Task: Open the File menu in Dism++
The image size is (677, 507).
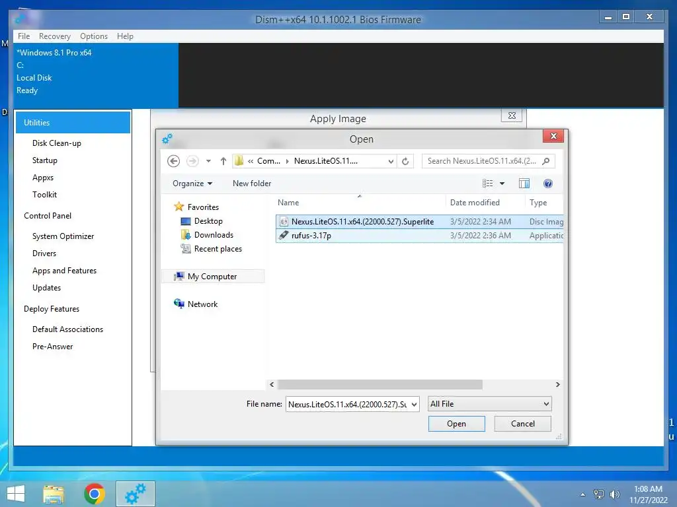Action: point(24,36)
